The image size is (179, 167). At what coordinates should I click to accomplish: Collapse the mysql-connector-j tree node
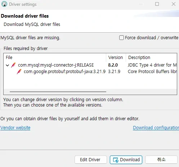(8, 65)
